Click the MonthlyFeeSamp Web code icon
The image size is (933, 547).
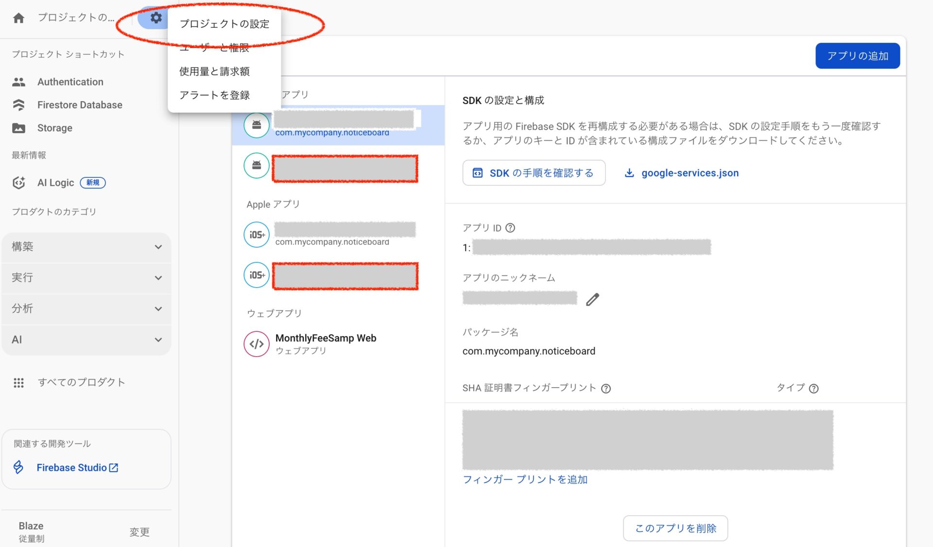point(257,344)
